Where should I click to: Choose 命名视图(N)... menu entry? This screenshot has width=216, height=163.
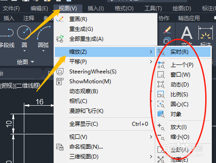click(x=86, y=147)
